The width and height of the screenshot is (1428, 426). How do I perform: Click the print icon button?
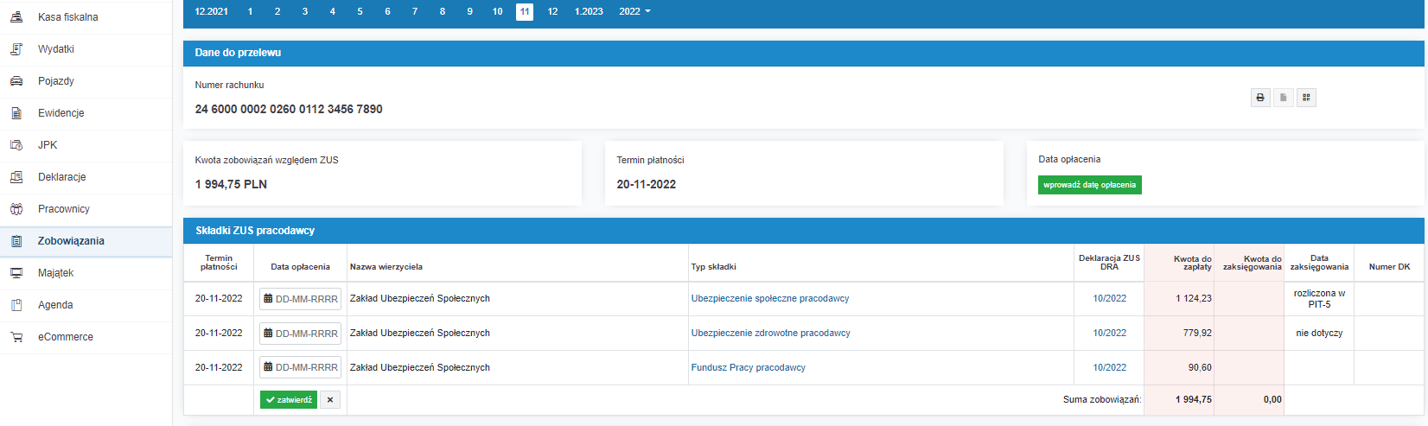[x=1260, y=98]
